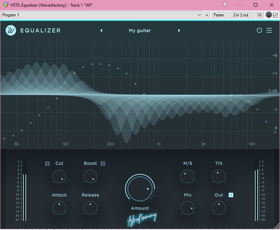
Task: Uncheck the plugin bypass checkbox in title toolbar
Action: click(x=276, y=15)
